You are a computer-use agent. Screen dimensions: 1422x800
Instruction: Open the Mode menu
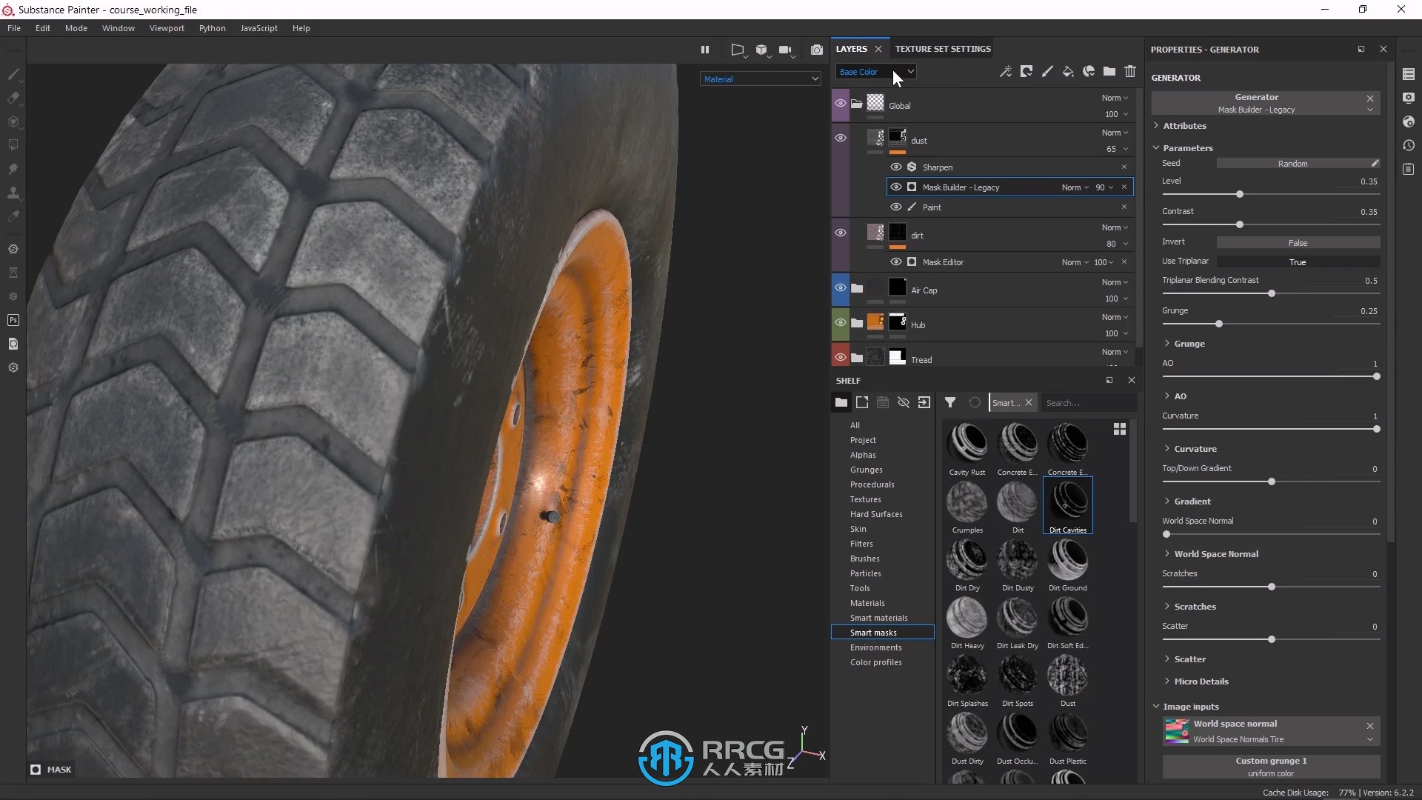point(76,28)
